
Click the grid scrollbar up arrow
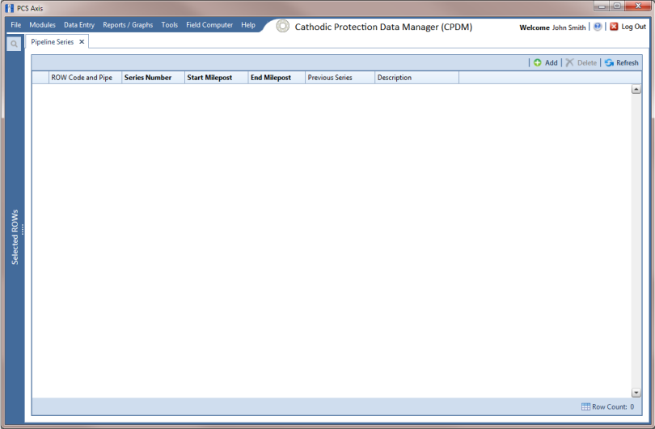point(636,89)
